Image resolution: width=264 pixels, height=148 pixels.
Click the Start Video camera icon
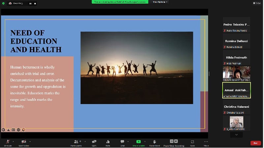[24, 142]
